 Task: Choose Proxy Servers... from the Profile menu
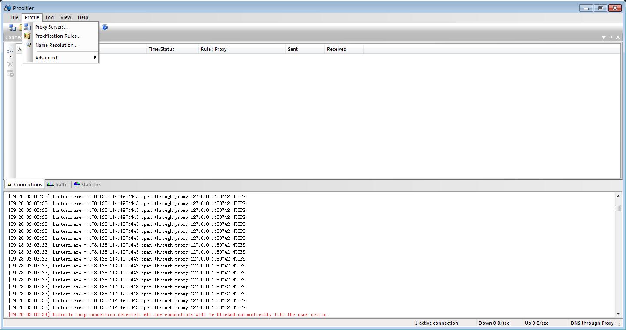(x=60, y=27)
